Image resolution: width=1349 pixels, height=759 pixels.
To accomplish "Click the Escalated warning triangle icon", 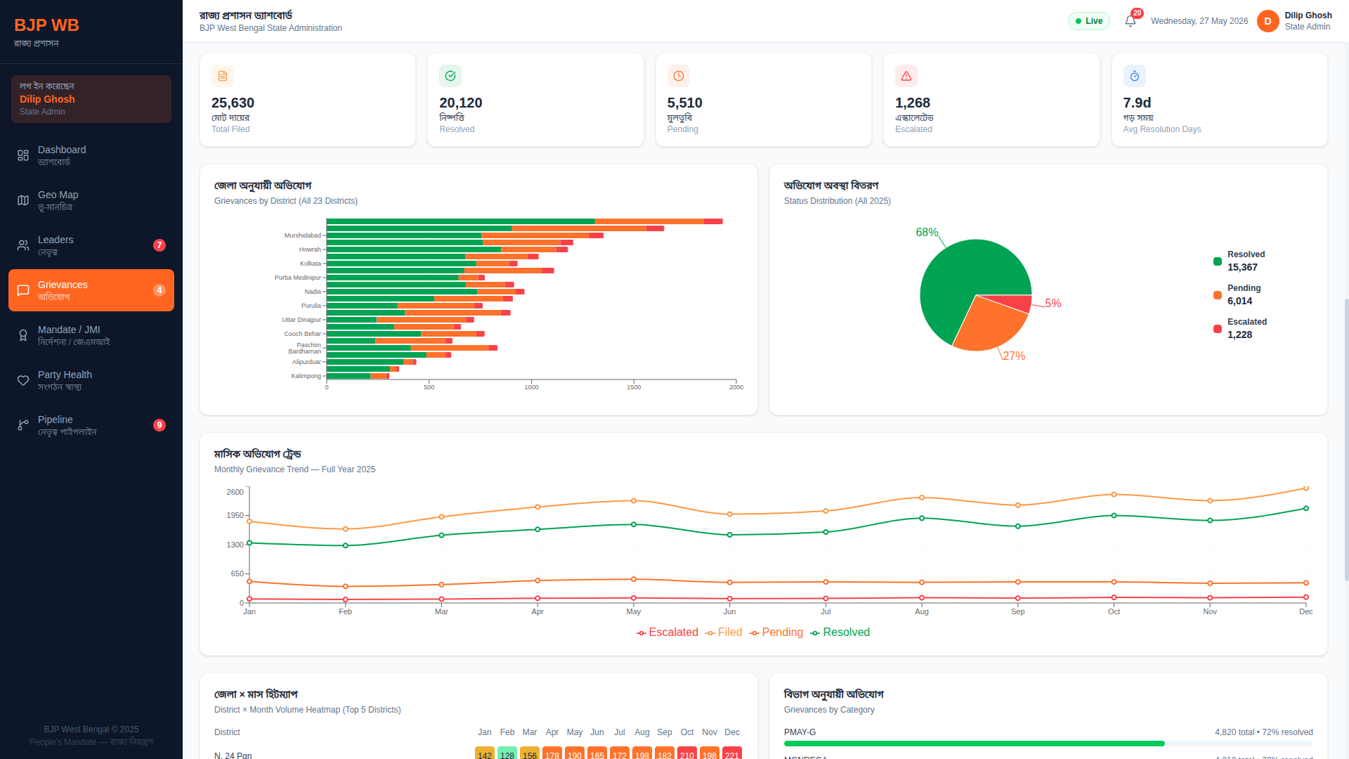I will (906, 76).
